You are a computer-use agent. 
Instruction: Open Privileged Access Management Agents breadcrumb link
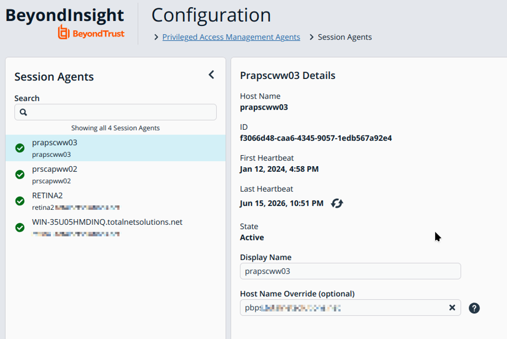pyautogui.click(x=231, y=37)
